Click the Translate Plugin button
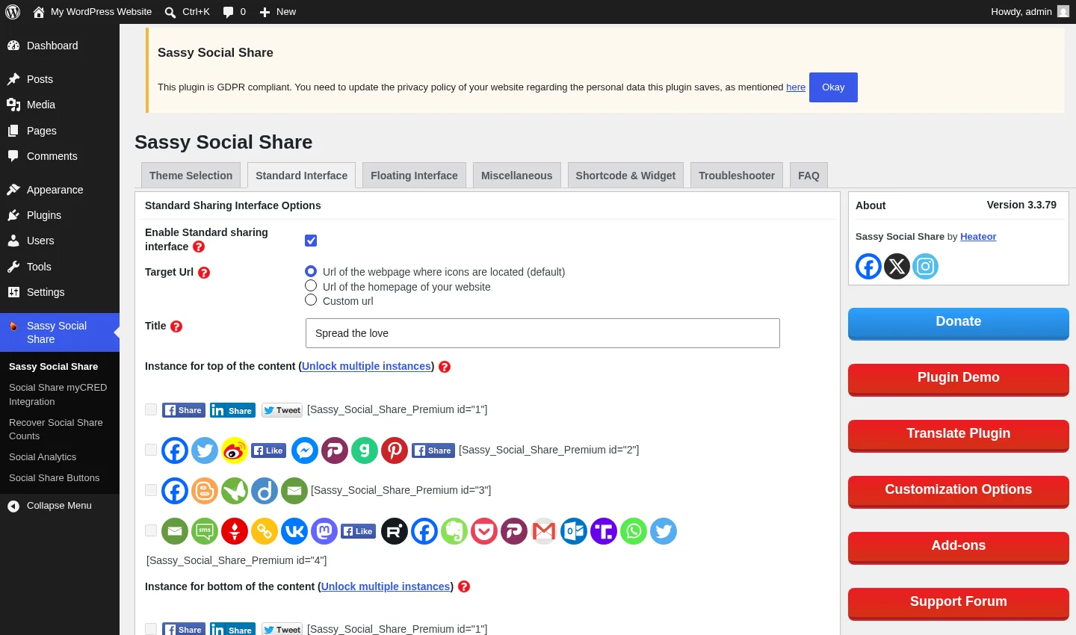 click(959, 436)
